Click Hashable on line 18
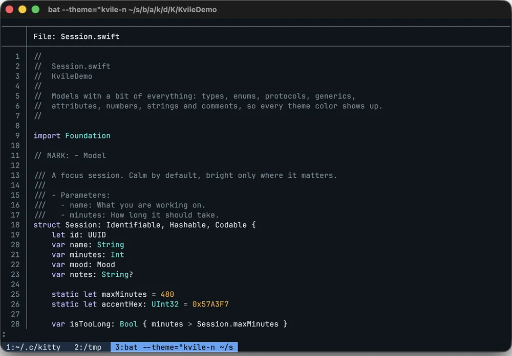This screenshot has height=356, width=512. [x=188, y=225]
